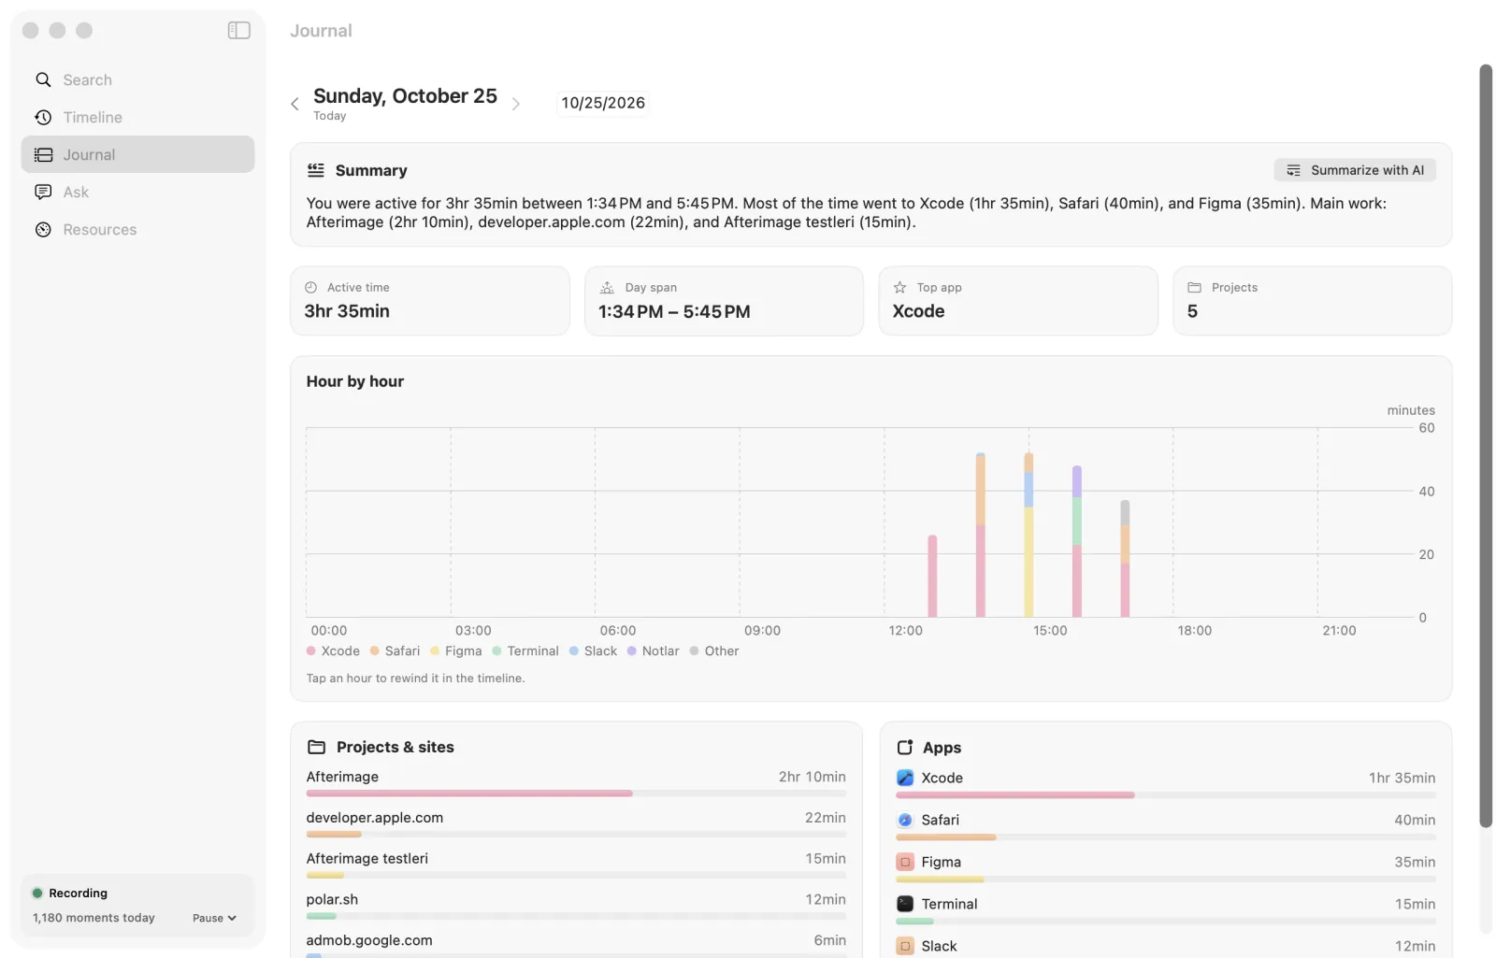
Task: Click the Xcode legend color dot
Action: coord(310,651)
